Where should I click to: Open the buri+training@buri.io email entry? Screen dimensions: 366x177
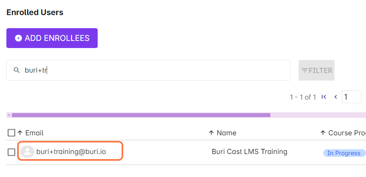pos(71,152)
